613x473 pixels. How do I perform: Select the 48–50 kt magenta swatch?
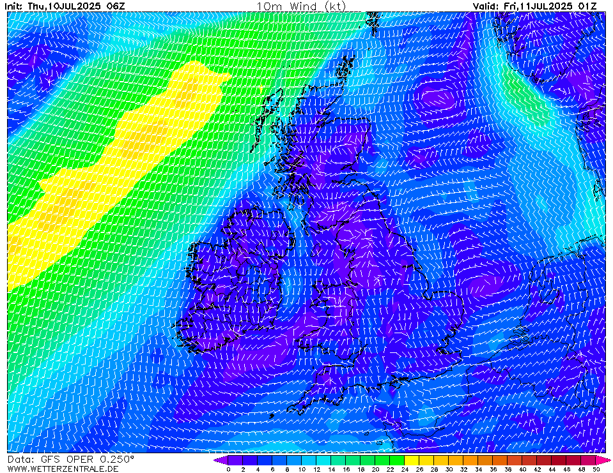pos(589,460)
